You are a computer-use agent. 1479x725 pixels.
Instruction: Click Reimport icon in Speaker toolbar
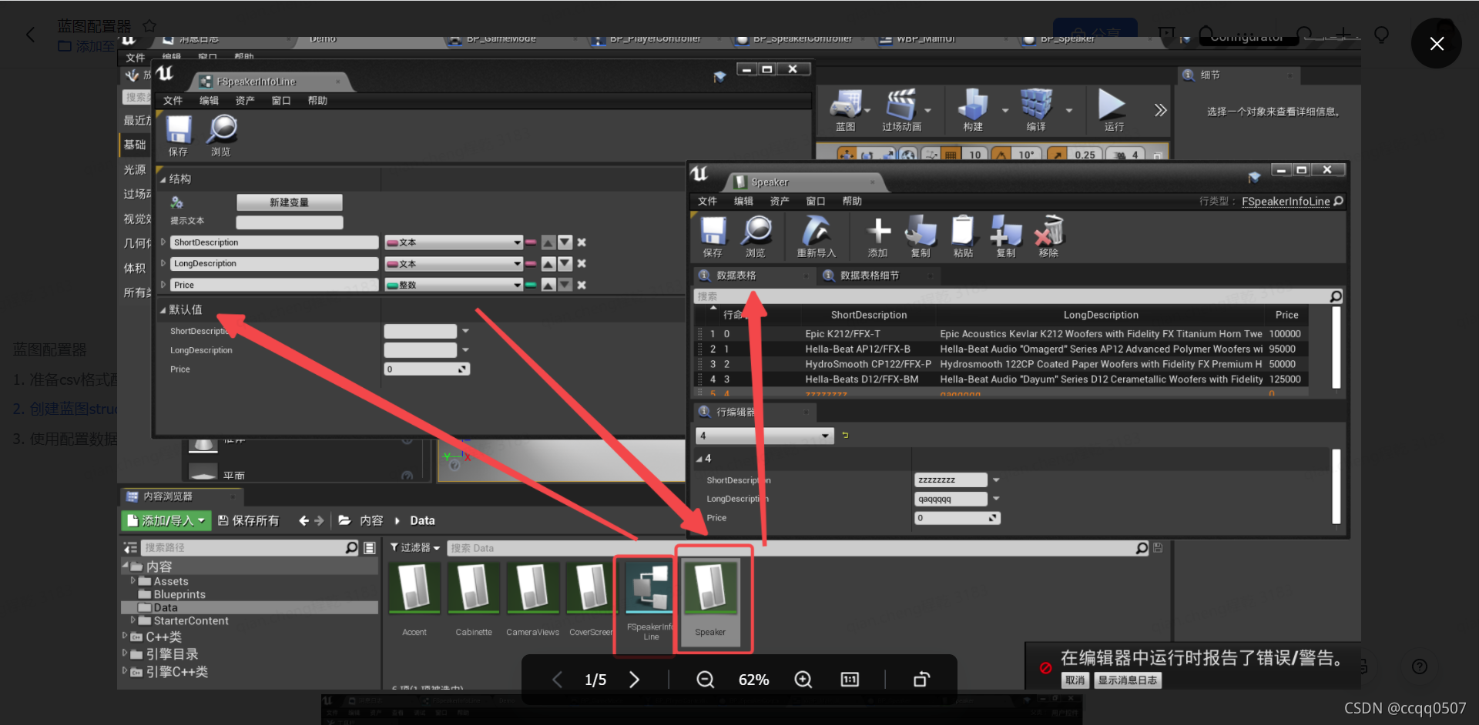pyautogui.click(x=816, y=236)
